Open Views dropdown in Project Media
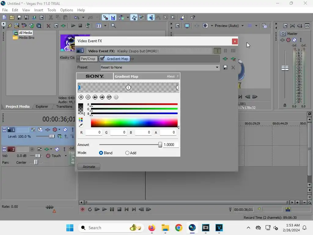This screenshot has height=235, width=313. (x=105, y=26)
